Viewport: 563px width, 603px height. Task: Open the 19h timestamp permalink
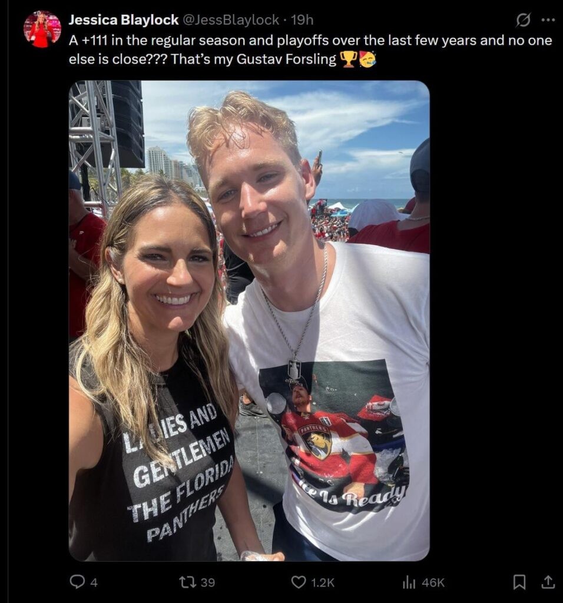click(x=302, y=19)
